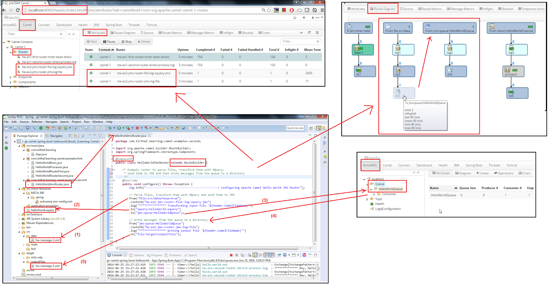Click the Stop button above the routes table
The height and width of the screenshot is (287, 555).
(x=127, y=42)
